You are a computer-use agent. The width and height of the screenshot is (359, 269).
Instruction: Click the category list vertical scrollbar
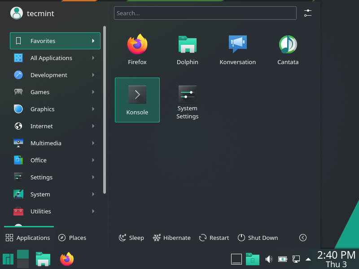coord(105,110)
